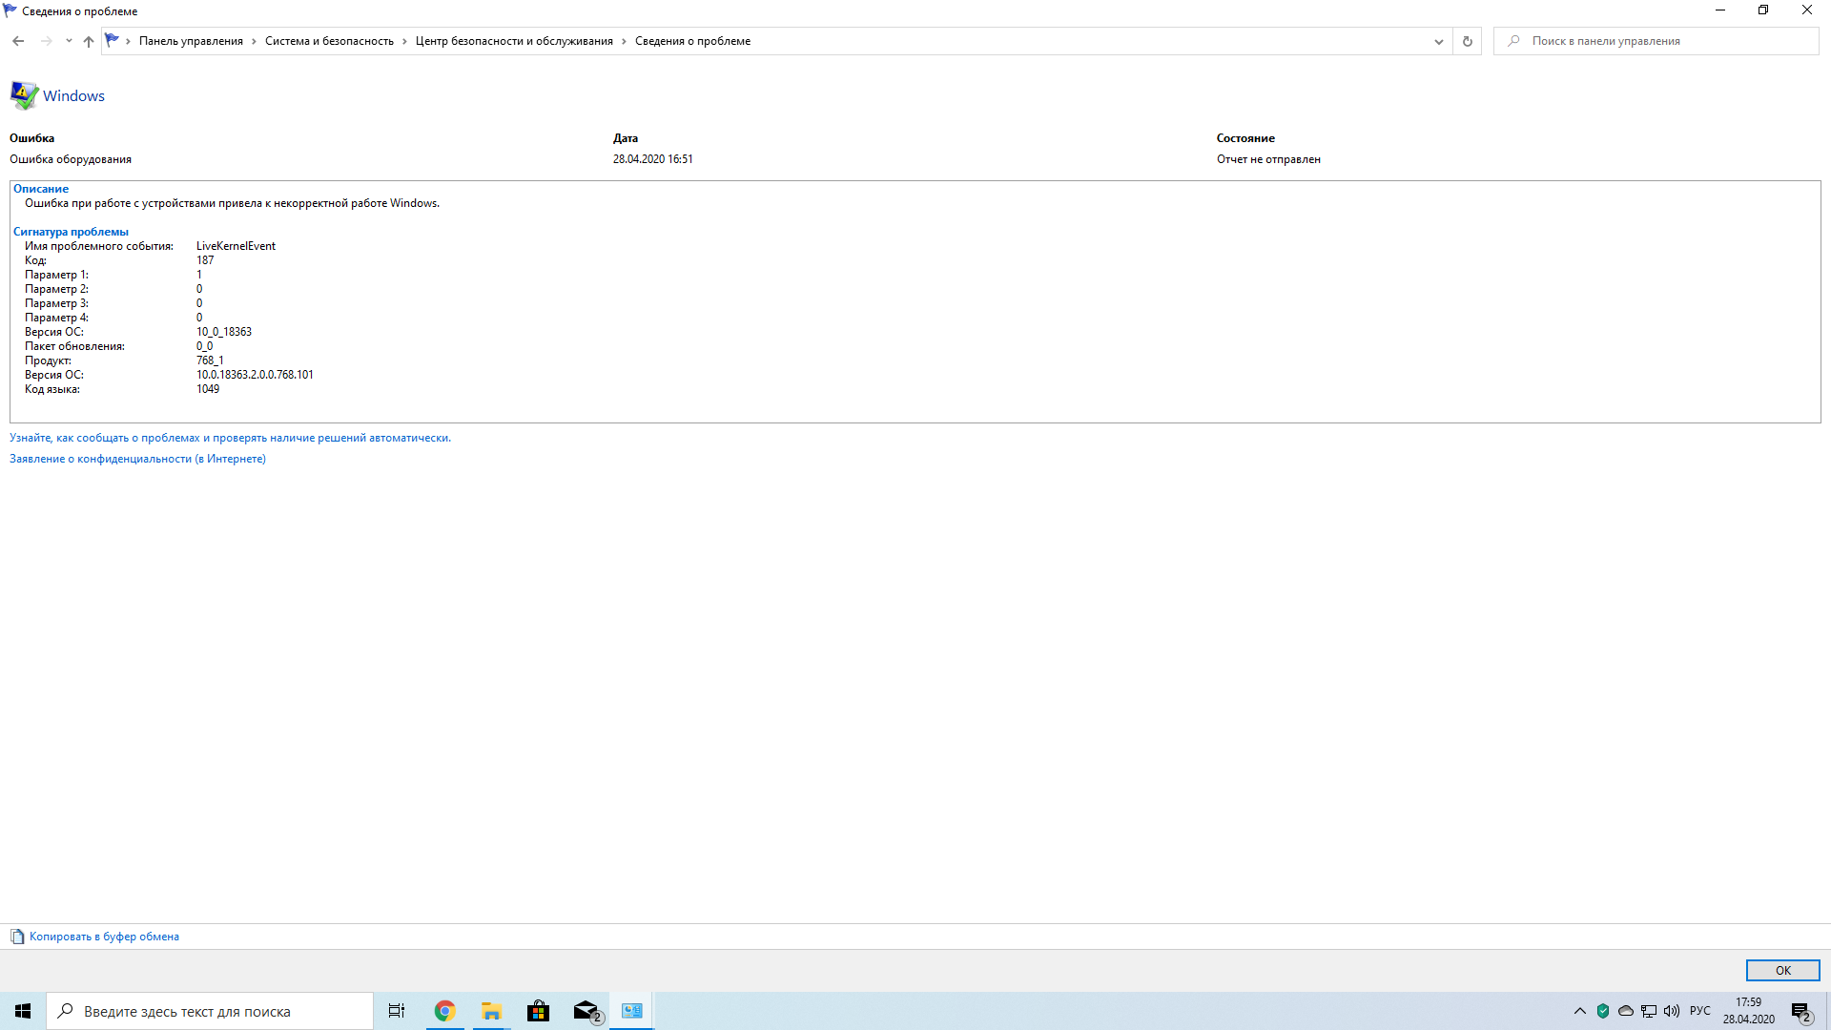The width and height of the screenshot is (1831, 1030).
Task: Go up one level with up arrow
Action: [x=89, y=41]
